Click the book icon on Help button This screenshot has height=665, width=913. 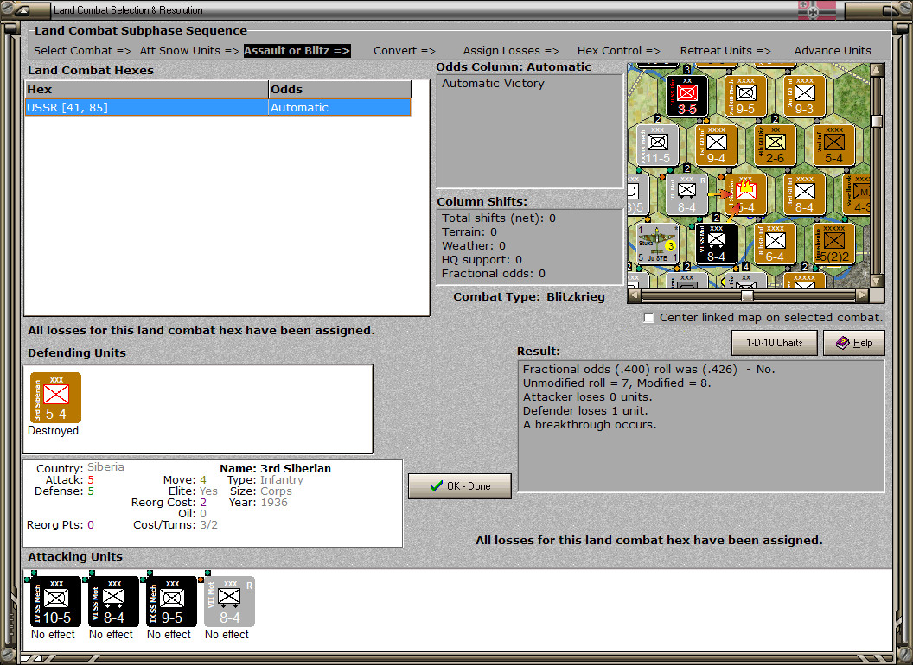pyautogui.click(x=843, y=343)
